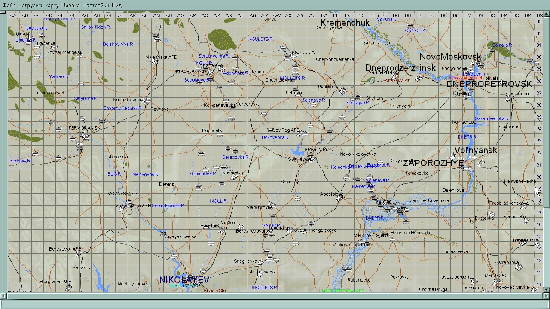Image resolution: width=550 pixels, height=309 pixels.
Task: Click the horizontal scrollbar left arrow
Action: click(x=3, y=295)
